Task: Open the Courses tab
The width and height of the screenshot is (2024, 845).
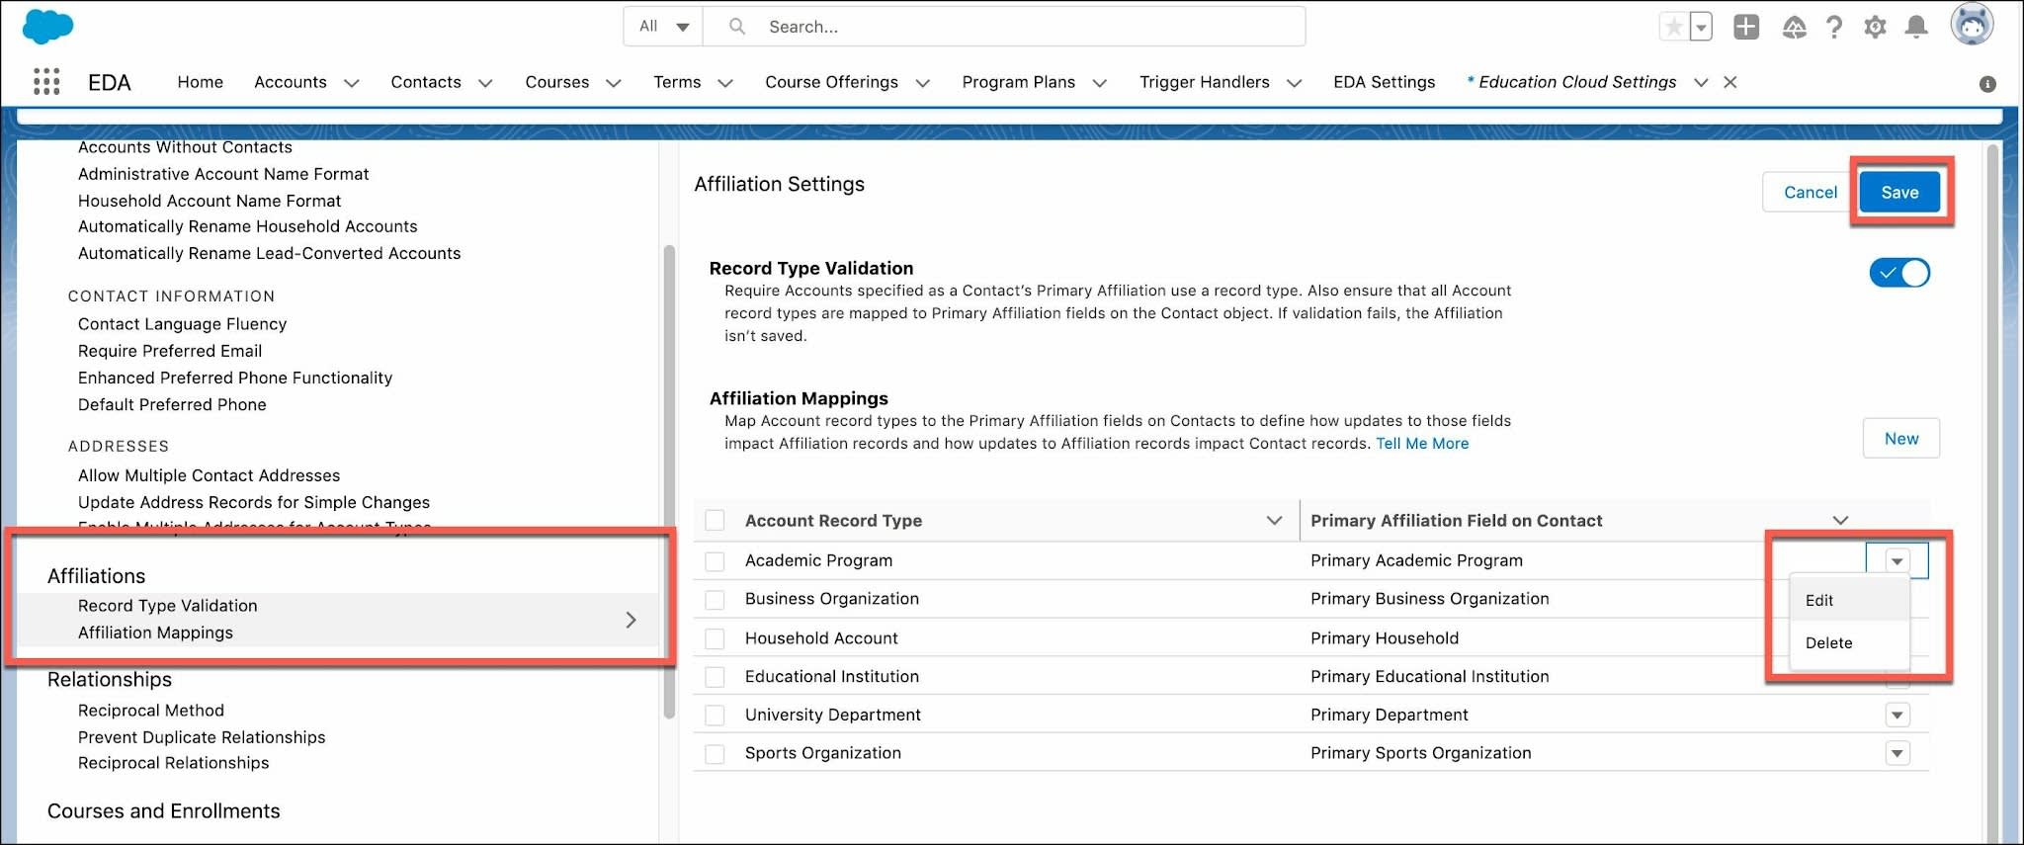Action: tap(557, 82)
